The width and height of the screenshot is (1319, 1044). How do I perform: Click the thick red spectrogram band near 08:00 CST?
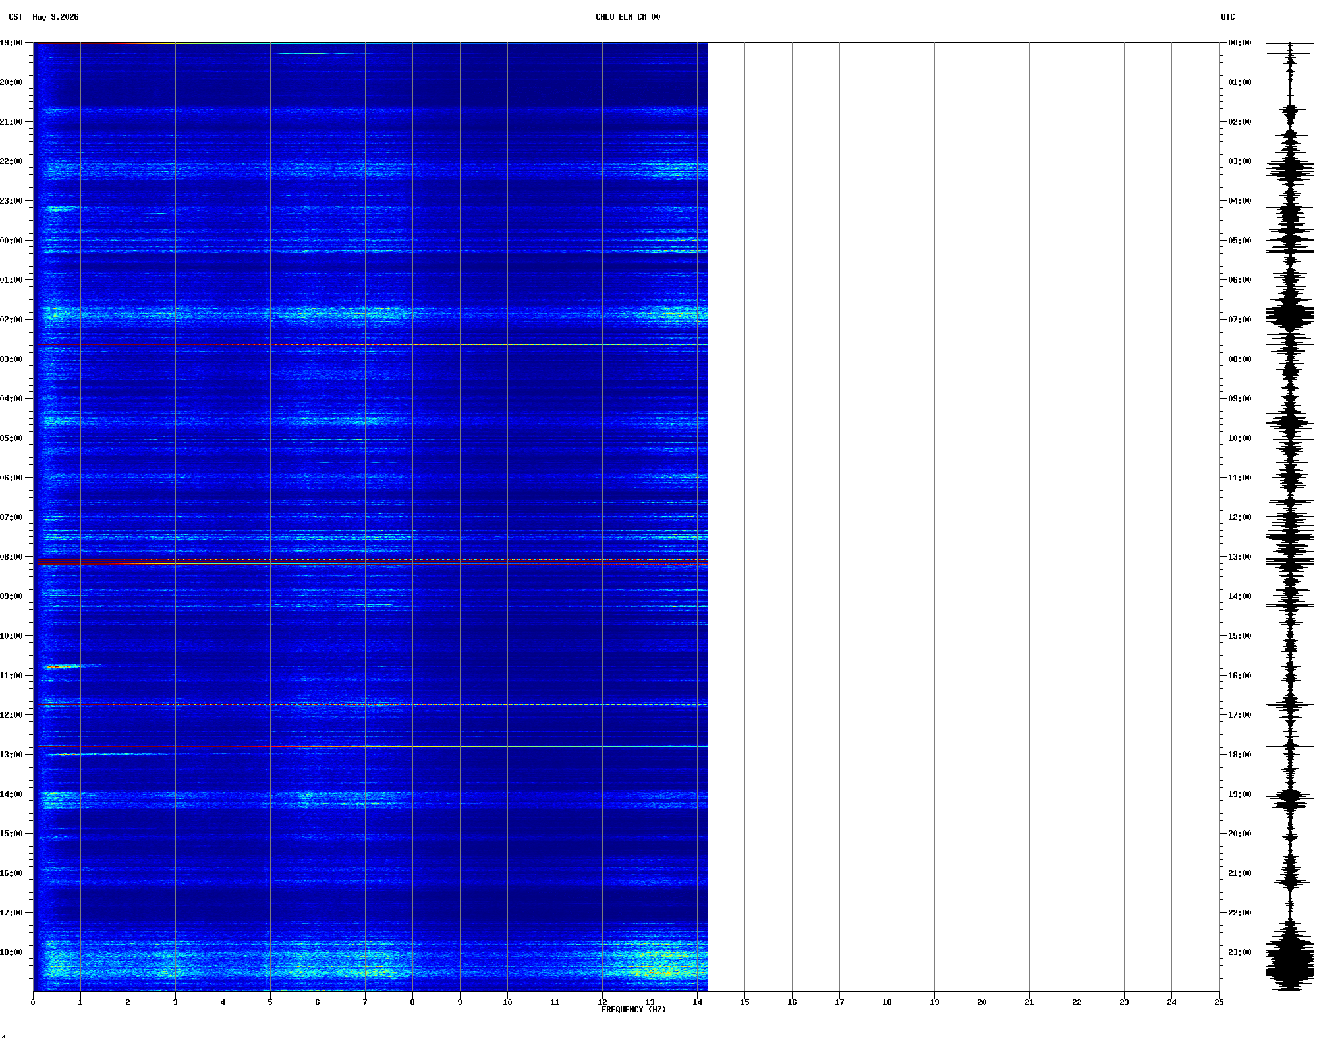(372, 562)
